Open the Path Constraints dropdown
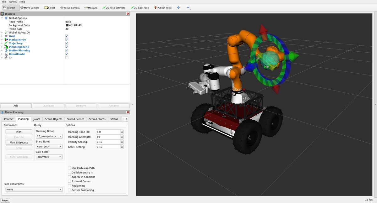 34,190
